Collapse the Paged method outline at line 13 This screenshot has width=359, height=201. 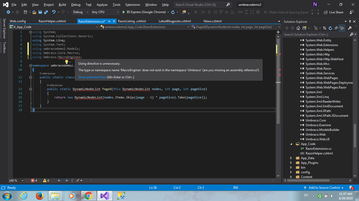point(31,89)
